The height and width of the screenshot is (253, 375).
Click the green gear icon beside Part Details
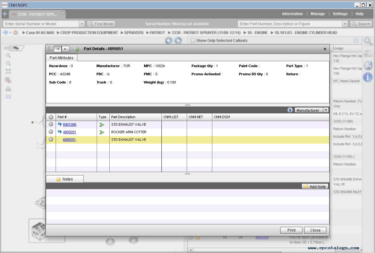coord(76,49)
